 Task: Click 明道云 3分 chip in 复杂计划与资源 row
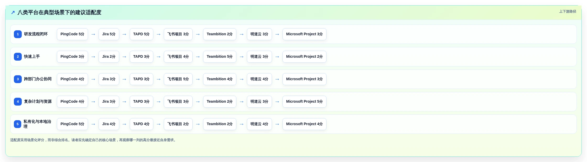click(259, 102)
